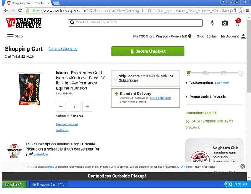Activate voice search microphone icon
251x194 pixels.
pyautogui.click(x=212, y=23)
